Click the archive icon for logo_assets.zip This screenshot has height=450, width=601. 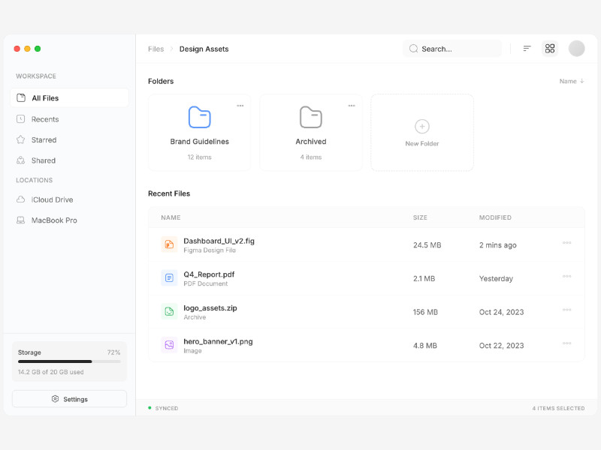click(168, 311)
